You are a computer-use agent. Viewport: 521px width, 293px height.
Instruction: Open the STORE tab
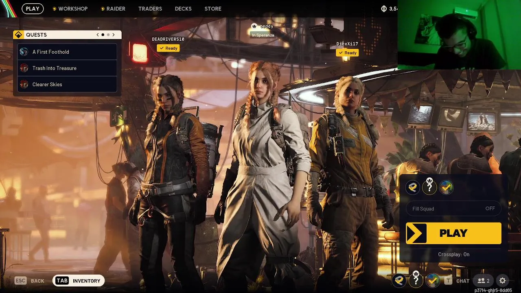coord(213,9)
